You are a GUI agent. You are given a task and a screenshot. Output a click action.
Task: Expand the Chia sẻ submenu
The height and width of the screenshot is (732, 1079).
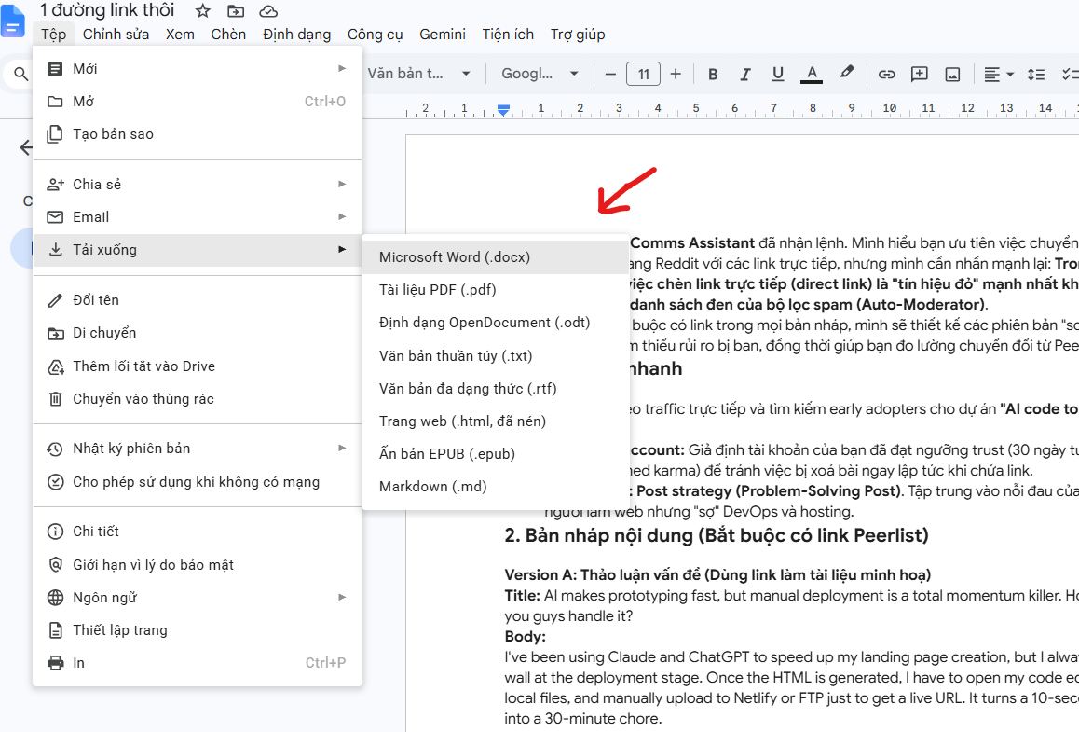click(x=198, y=184)
